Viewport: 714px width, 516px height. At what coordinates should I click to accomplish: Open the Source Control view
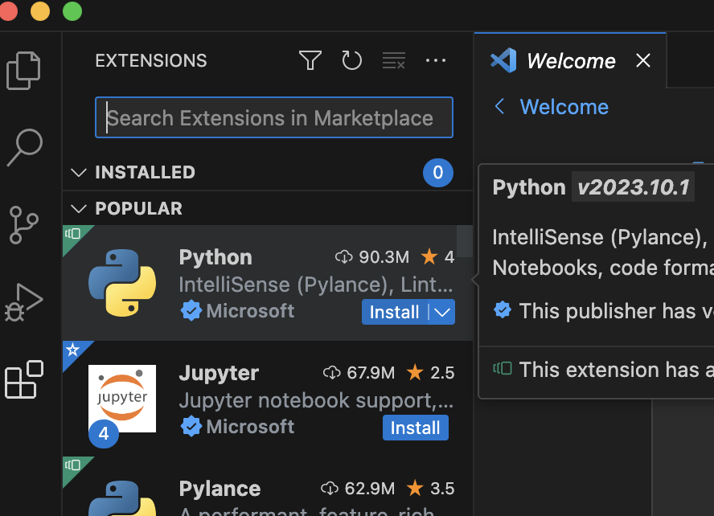[x=23, y=225]
